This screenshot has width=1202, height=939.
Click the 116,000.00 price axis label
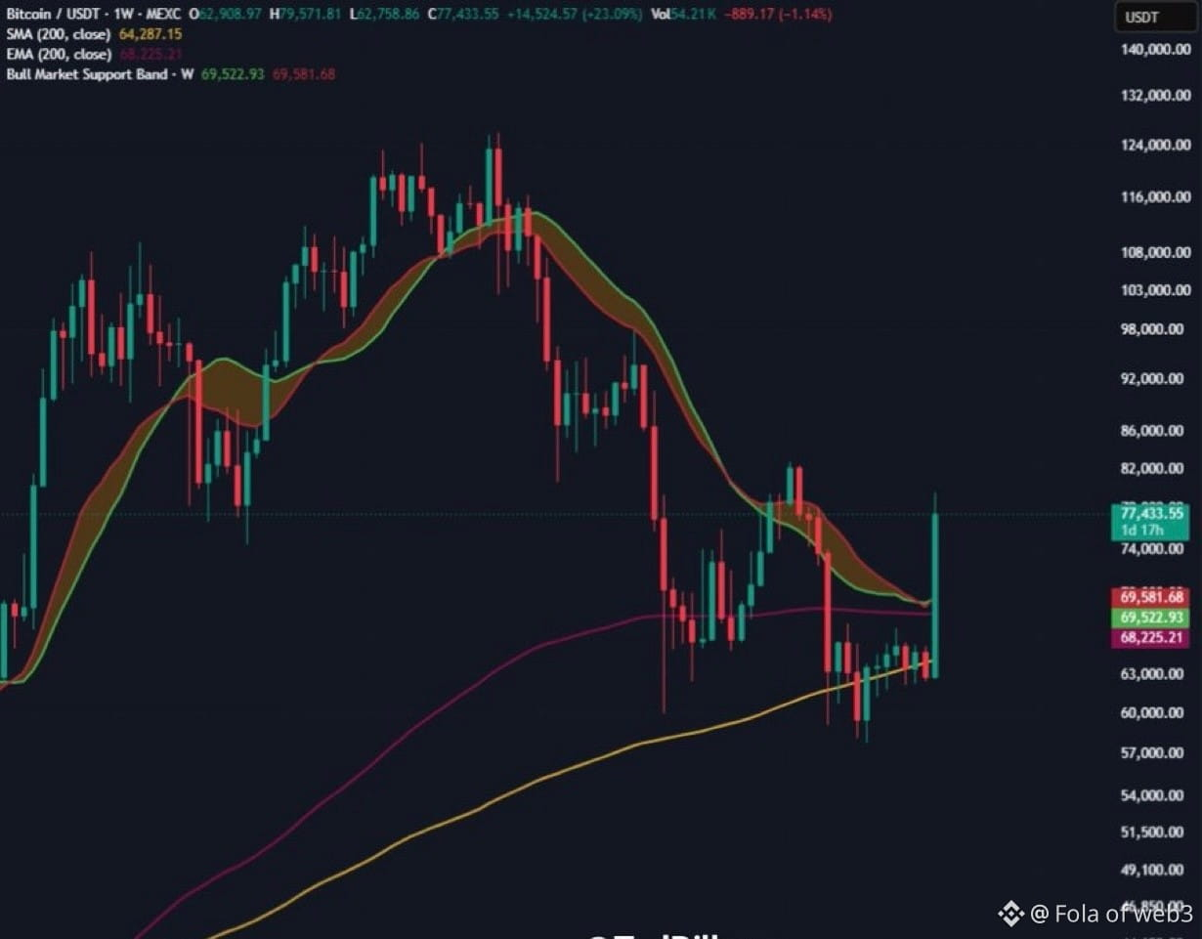[x=1155, y=197]
